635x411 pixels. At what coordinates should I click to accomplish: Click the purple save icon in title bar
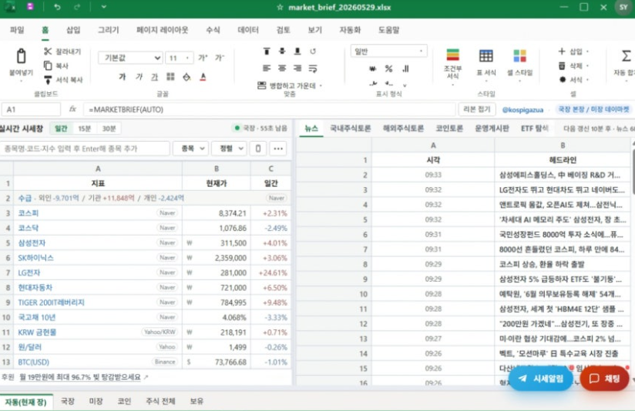tap(30, 6)
